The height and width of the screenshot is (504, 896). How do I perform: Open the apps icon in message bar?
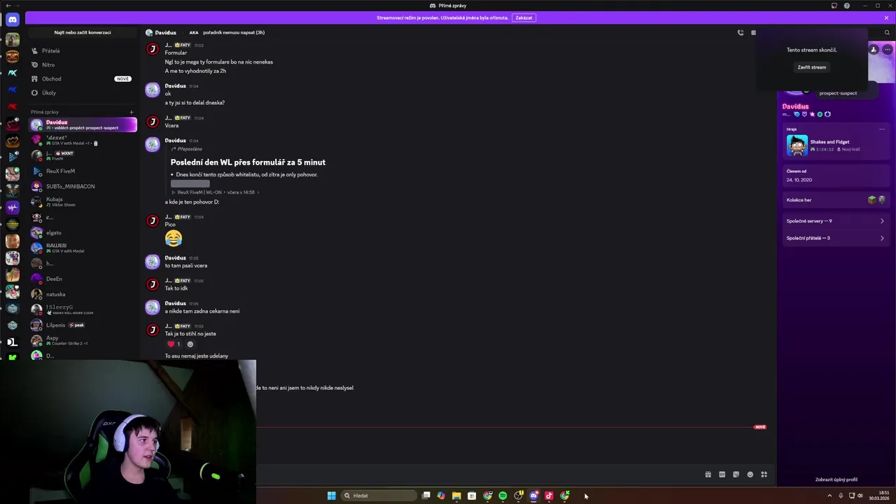click(764, 475)
